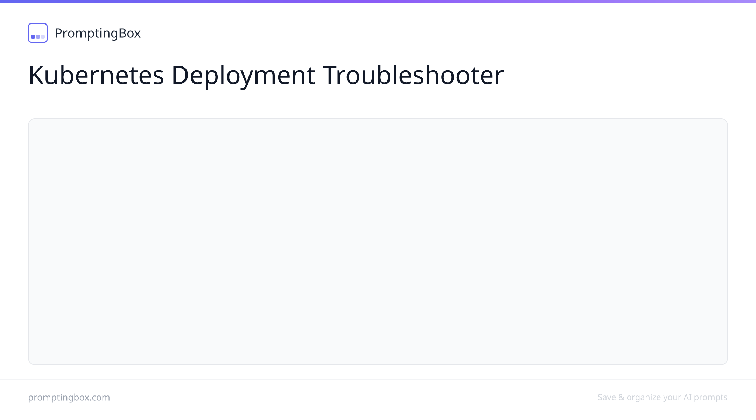Click the "Box" part of PromptingBox wordmark

click(x=130, y=33)
